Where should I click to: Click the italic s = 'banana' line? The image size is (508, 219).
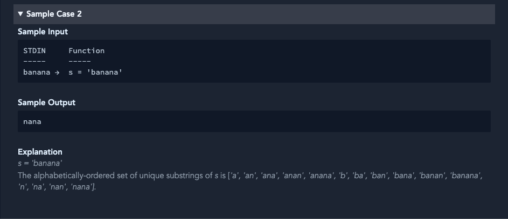coord(40,163)
